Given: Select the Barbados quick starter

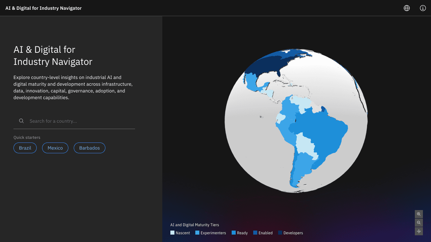Looking at the screenshot, I should [90, 148].
